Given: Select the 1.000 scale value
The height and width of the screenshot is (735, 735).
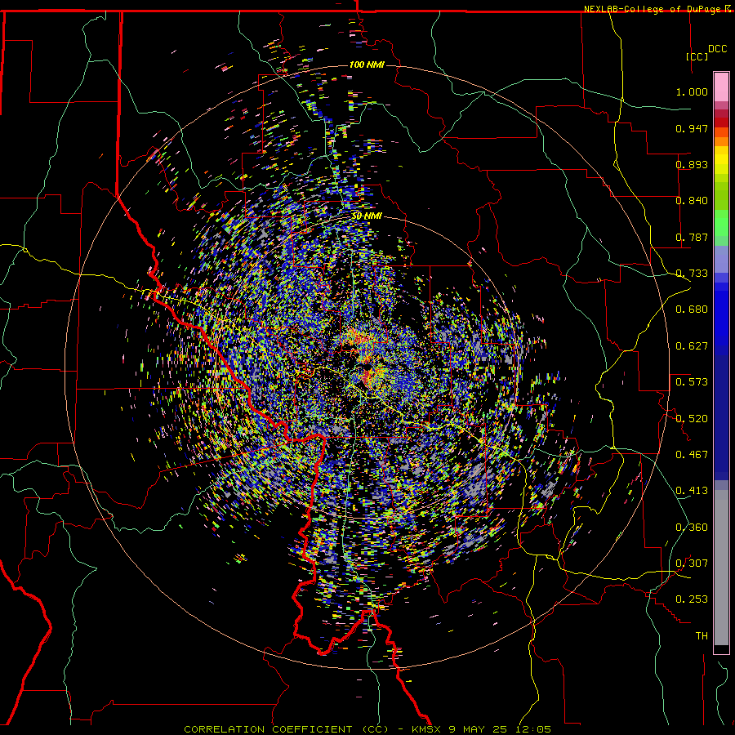Looking at the screenshot, I should coord(692,91).
